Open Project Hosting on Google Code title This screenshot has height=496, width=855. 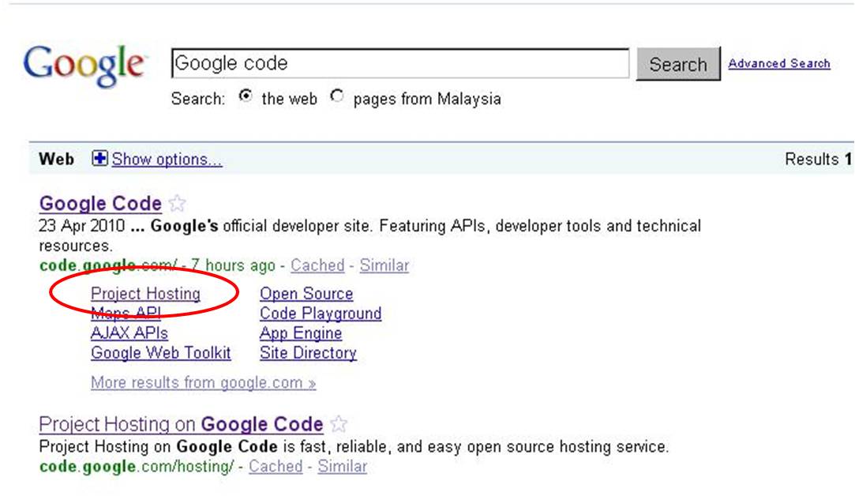[x=181, y=424]
